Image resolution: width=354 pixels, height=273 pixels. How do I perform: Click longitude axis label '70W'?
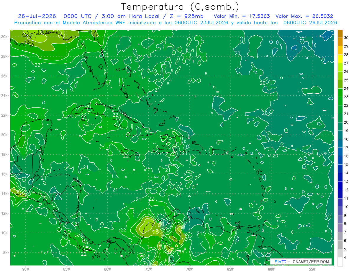tap(189, 269)
